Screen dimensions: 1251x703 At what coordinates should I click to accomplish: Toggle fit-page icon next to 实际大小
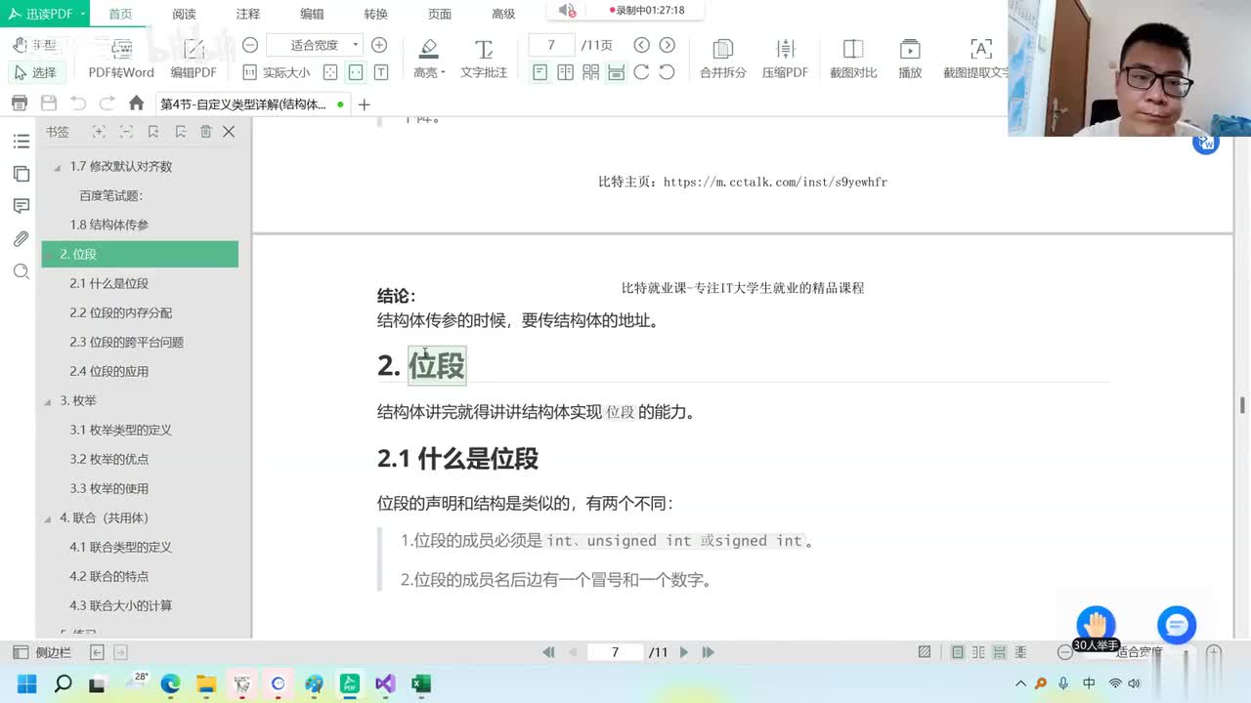pyautogui.click(x=330, y=72)
